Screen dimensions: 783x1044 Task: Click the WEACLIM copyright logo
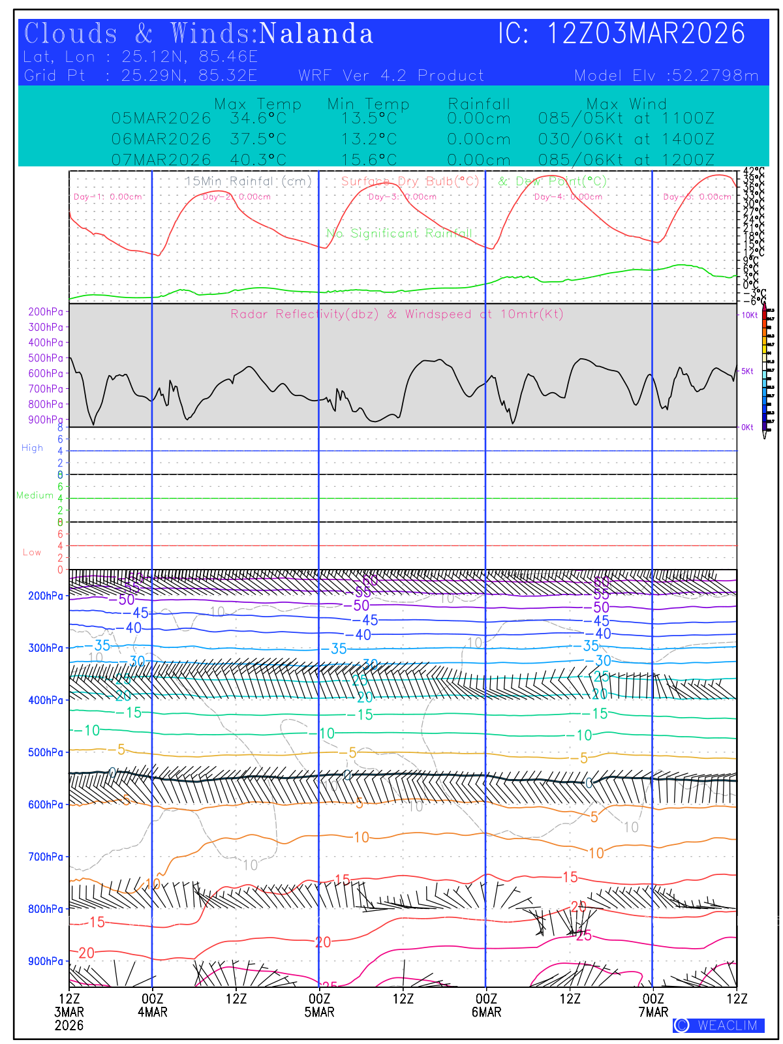coord(718,1025)
